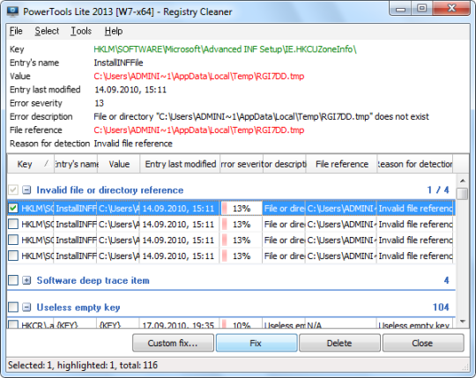Click the red Value path RGI7DD.tmp
The height and width of the screenshot is (378, 476).
(x=199, y=76)
